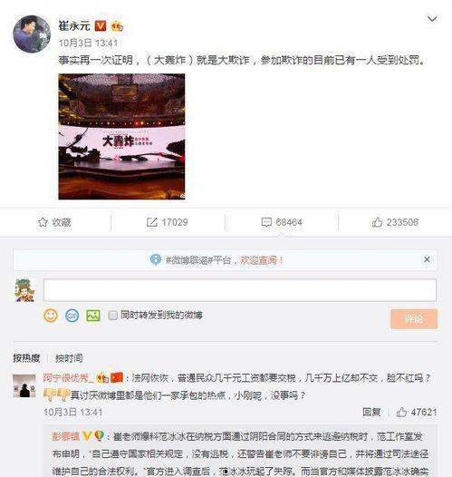Image resolution: width=452 pixels, height=477 pixels.
Task: Like the post with thumbs-up icon
Action: [x=377, y=222]
